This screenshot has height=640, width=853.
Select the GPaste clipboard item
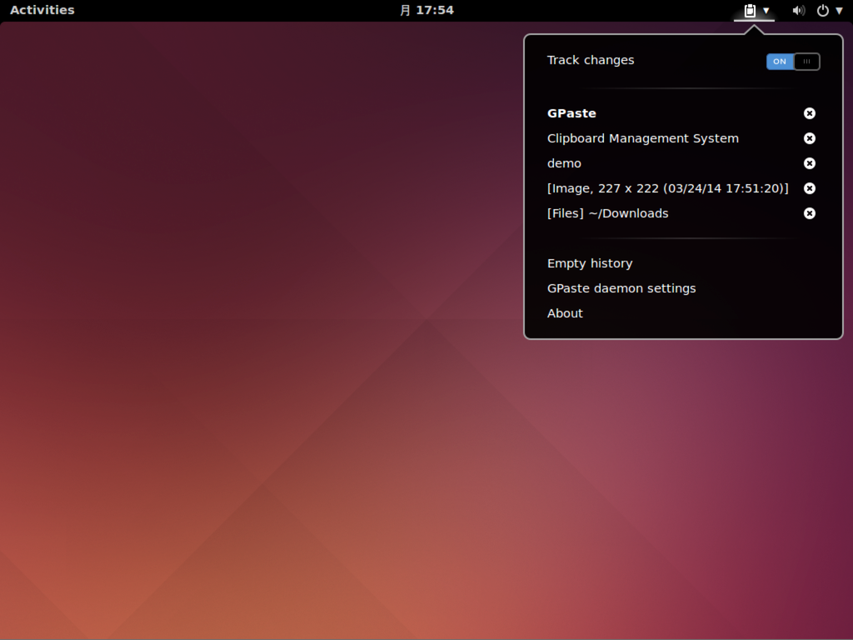coord(571,113)
